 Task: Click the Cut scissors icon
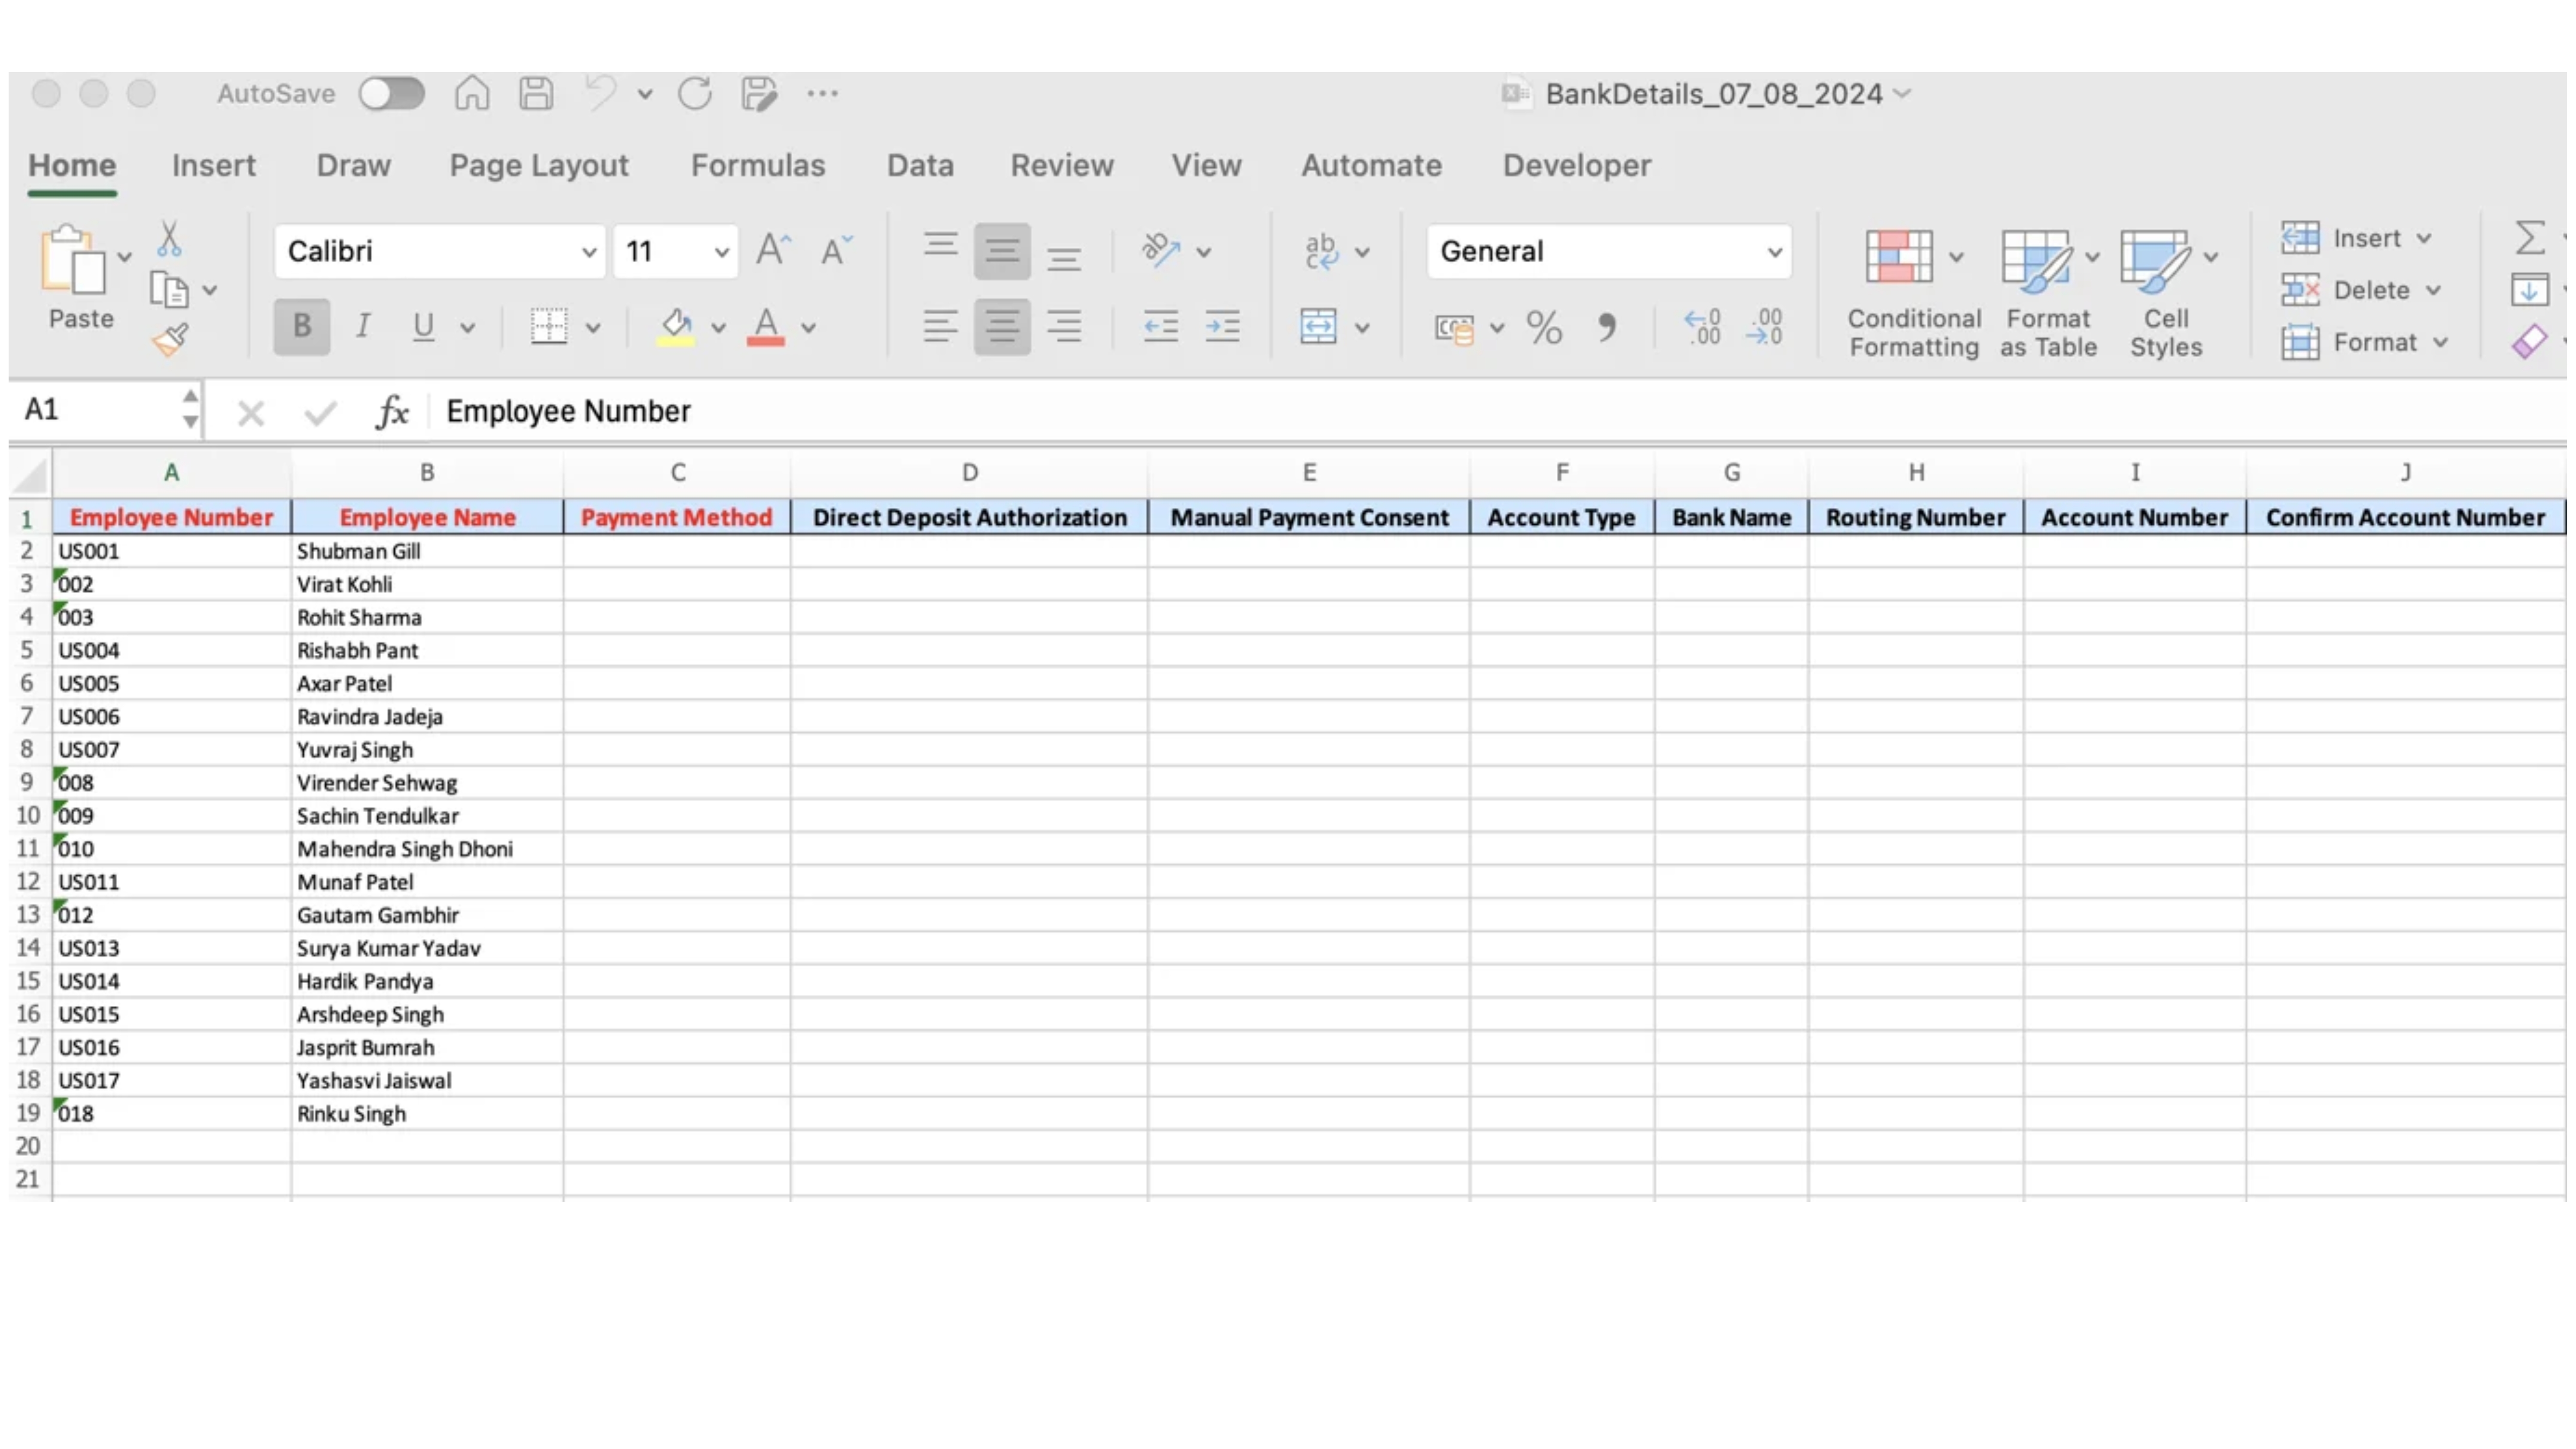tap(169, 239)
